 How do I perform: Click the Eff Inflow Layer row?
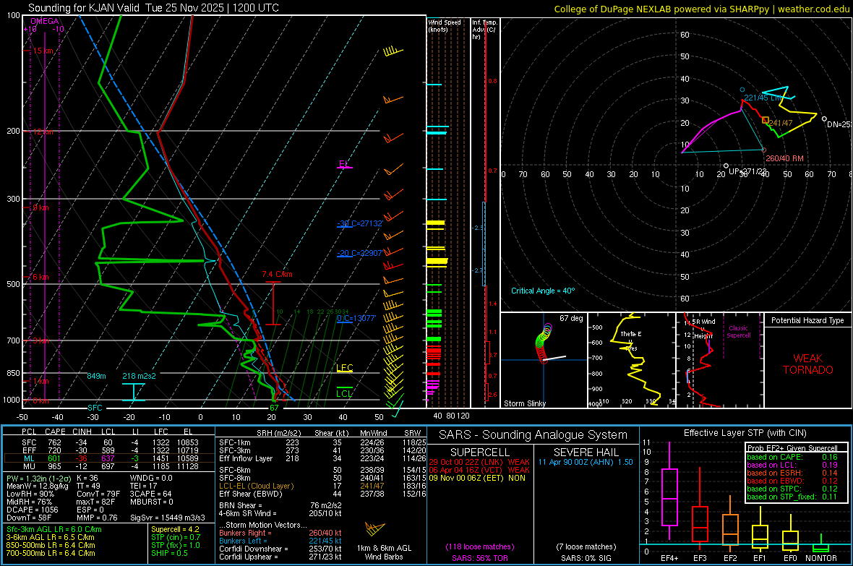[x=322, y=458]
